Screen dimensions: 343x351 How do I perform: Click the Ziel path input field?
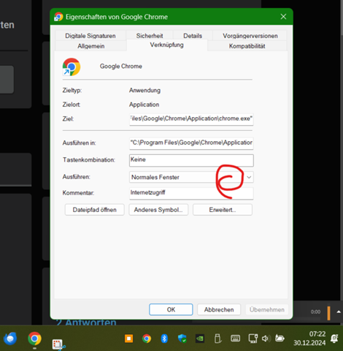tap(191, 119)
